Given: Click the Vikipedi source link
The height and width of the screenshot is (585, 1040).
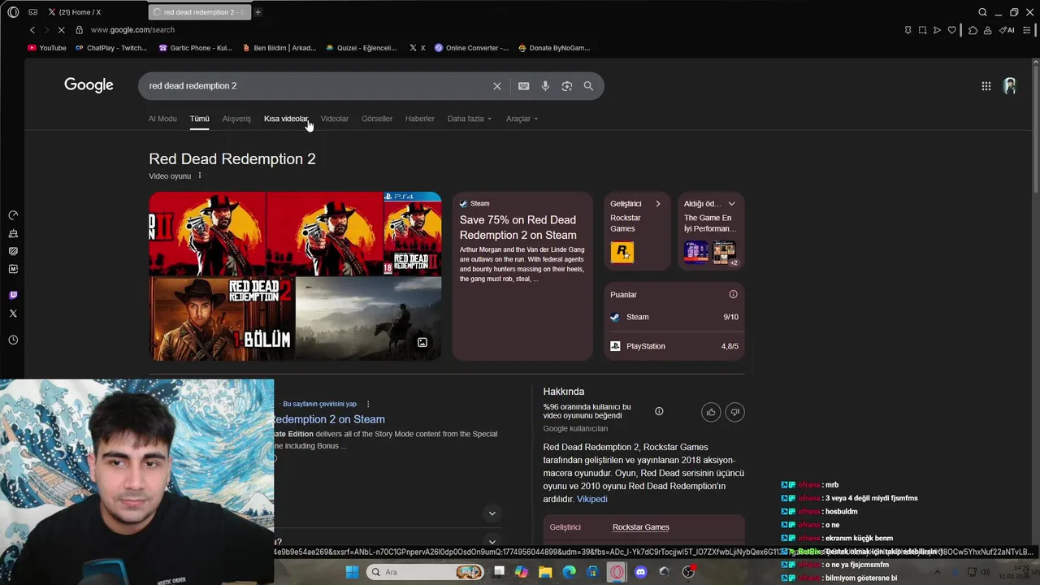Looking at the screenshot, I should [591, 499].
